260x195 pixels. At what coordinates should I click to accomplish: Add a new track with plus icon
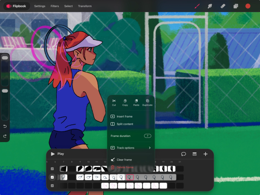click(x=206, y=154)
